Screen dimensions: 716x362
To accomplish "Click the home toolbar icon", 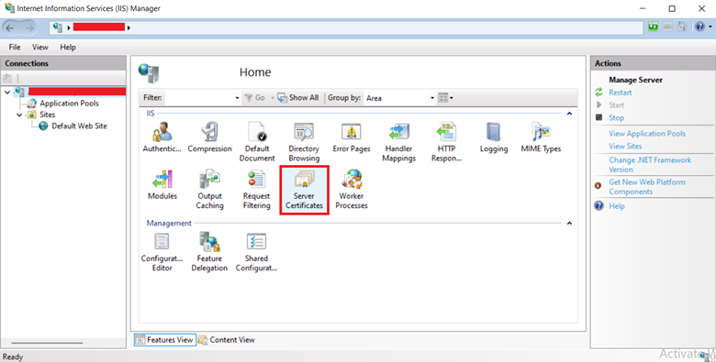I will pyautogui.click(x=682, y=27).
